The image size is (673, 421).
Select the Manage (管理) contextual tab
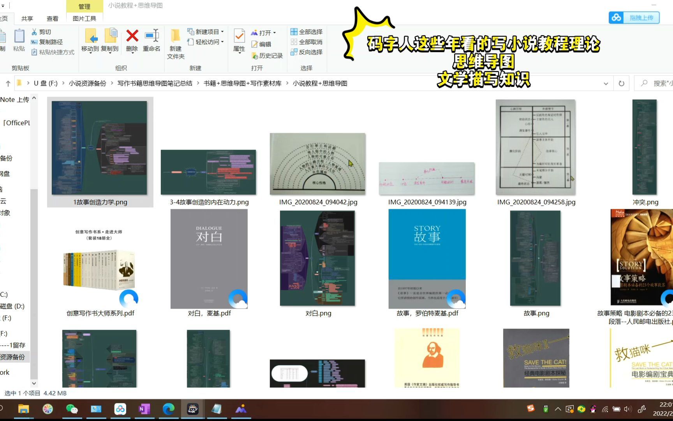[85, 6]
